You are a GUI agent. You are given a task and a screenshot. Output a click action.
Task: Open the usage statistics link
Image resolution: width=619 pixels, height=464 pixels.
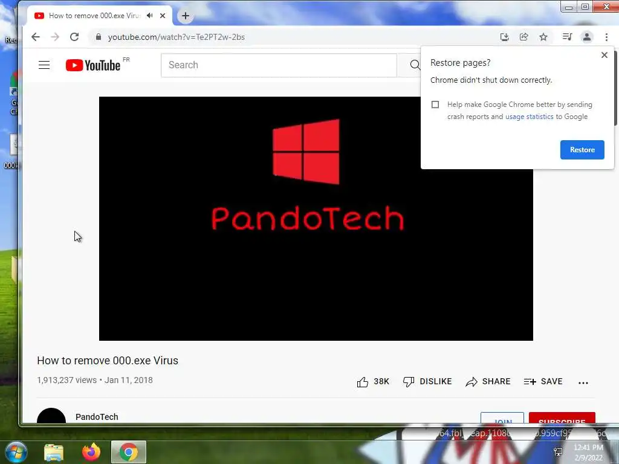pos(530,117)
